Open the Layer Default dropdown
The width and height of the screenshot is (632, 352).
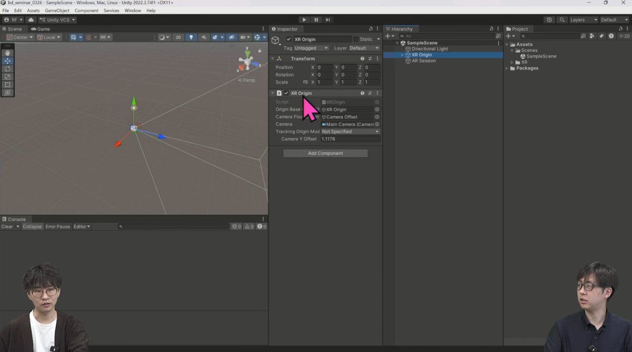point(364,48)
